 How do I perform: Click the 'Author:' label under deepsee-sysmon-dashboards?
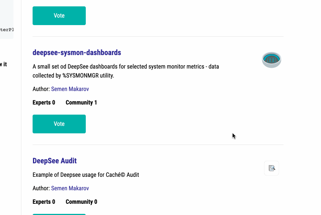[x=41, y=89]
